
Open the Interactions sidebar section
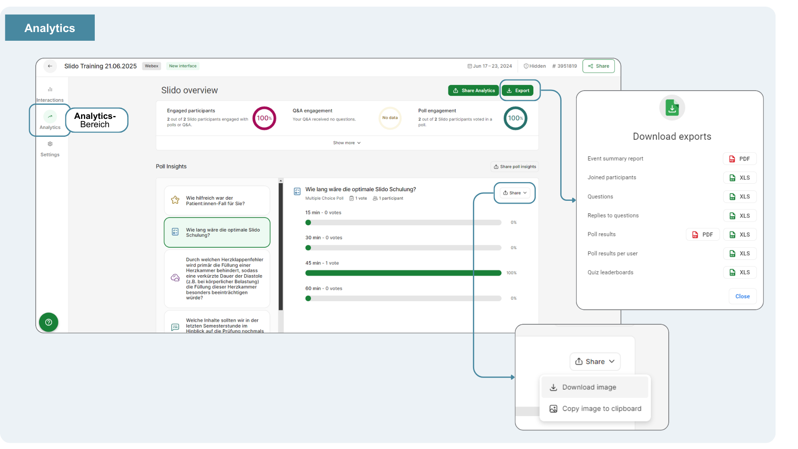click(x=50, y=94)
